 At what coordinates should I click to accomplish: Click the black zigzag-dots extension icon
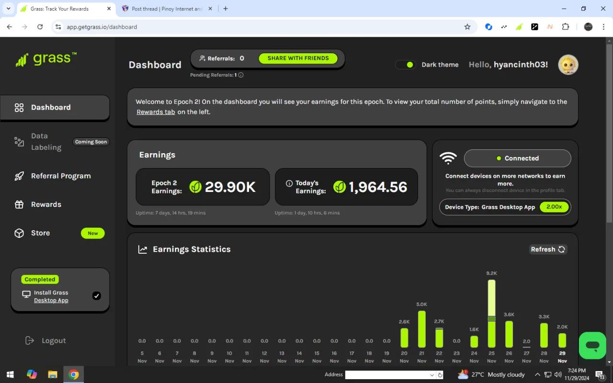coord(504,27)
